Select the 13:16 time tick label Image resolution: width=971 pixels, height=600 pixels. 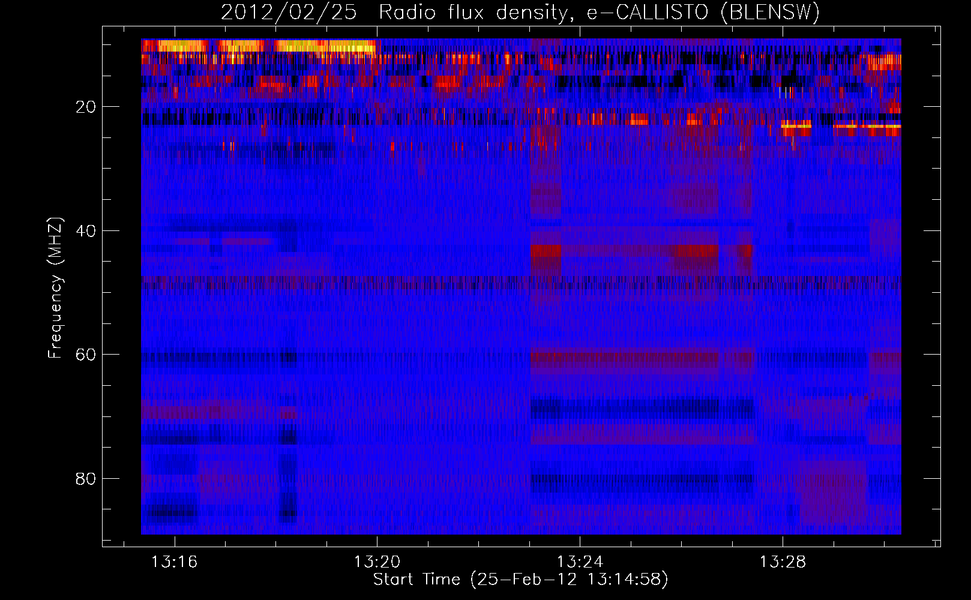(175, 562)
